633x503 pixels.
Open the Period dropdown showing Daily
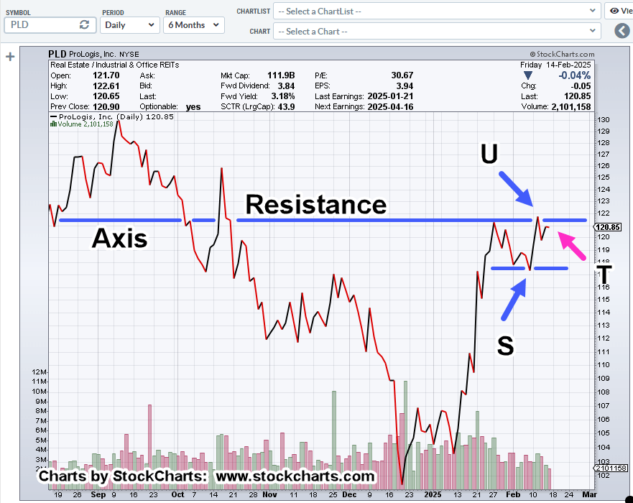[130, 24]
